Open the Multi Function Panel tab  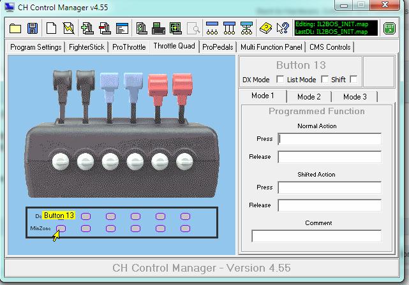tap(271, 47)
